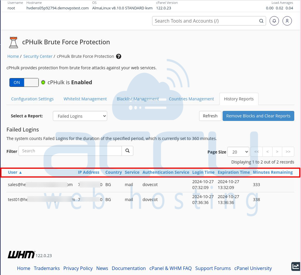Open the Select a Report dropdown

pos(80,116)
